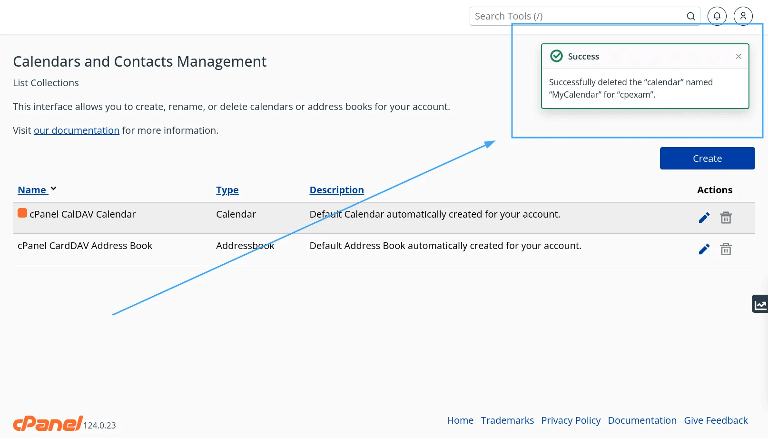Click the Create button
Image resolution: width=768 pixels, height=438 pixels.
point(707,158)
